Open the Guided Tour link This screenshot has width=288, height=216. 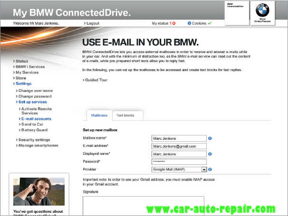tap(95, 80)
